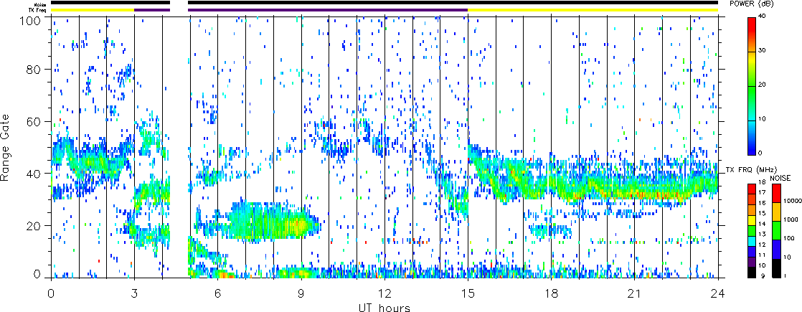Click the cyan 12 MHz swatch in TX FRQ legend
Screen dimensions: 802x312
752,240
